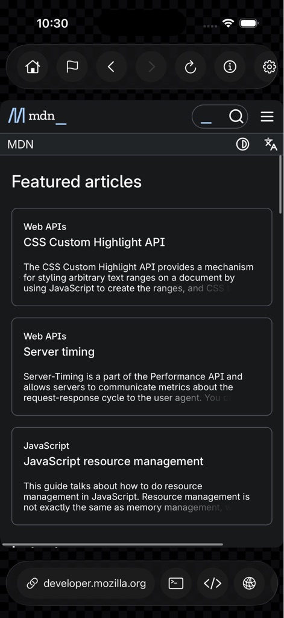Open the source code brackets icon
Image resolution: width=284 pixels, height=618 pixels.
tap(212, 584)
